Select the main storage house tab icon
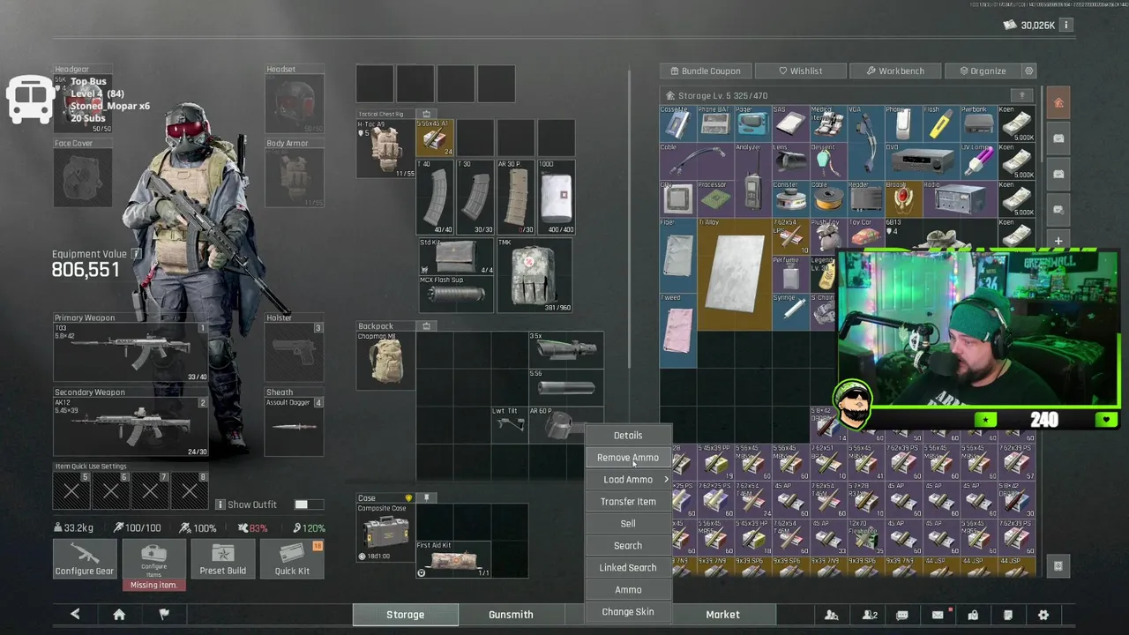 click(x=1058, y=103)
